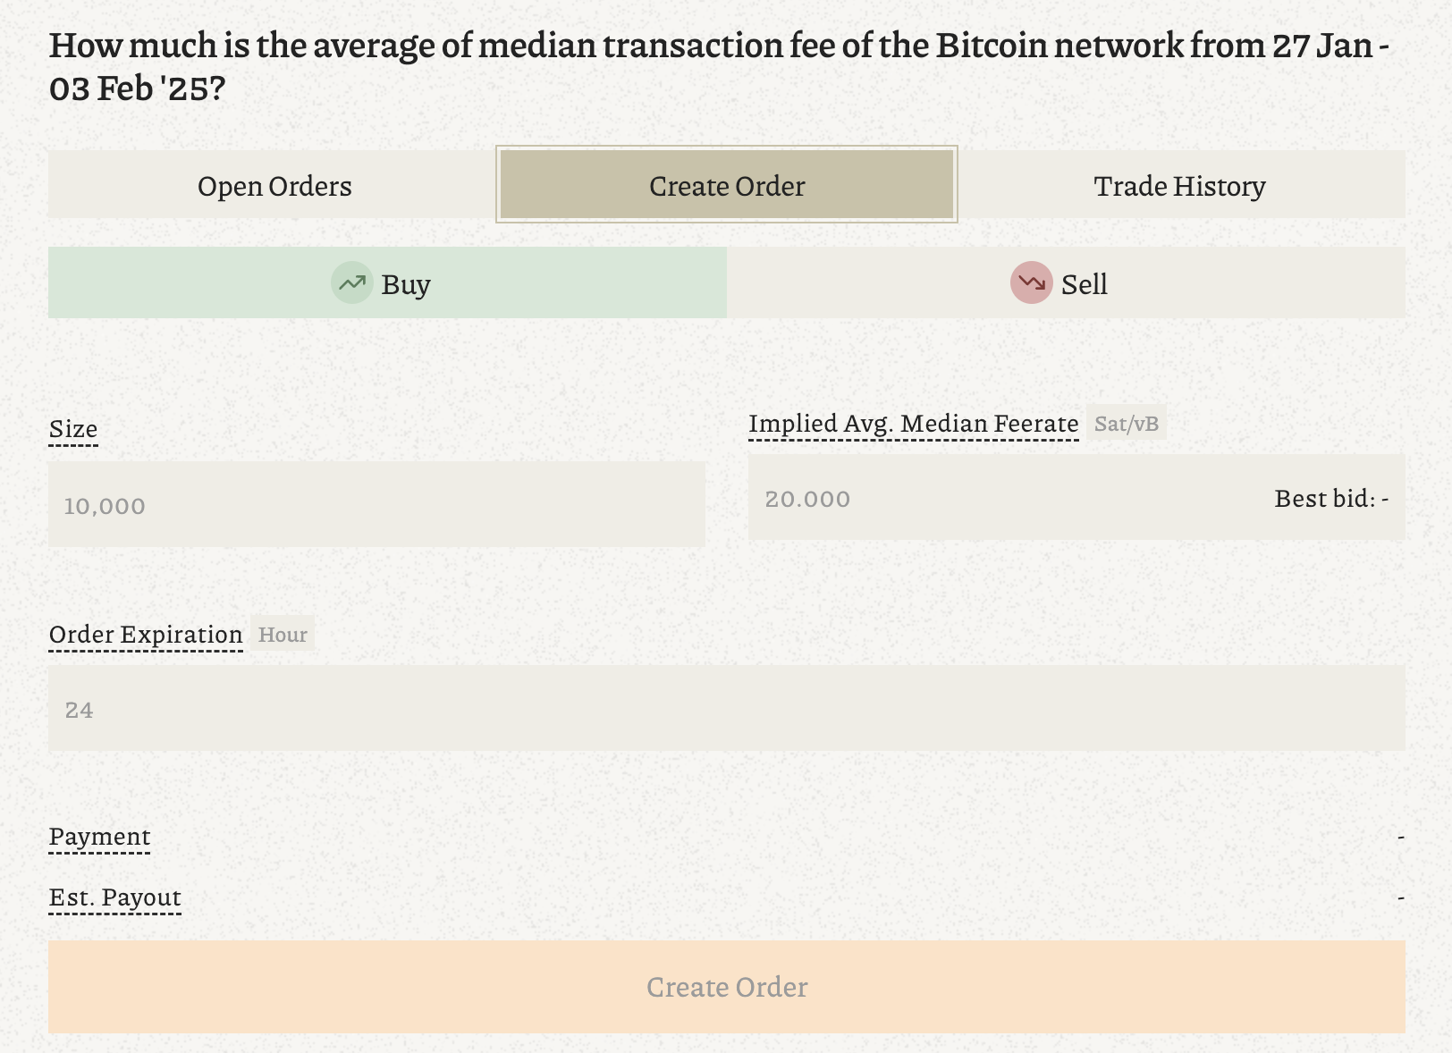Switch to the Open Orders tab
The width and height of the screenshot is (1452, 1053).
tap(274, 185)
